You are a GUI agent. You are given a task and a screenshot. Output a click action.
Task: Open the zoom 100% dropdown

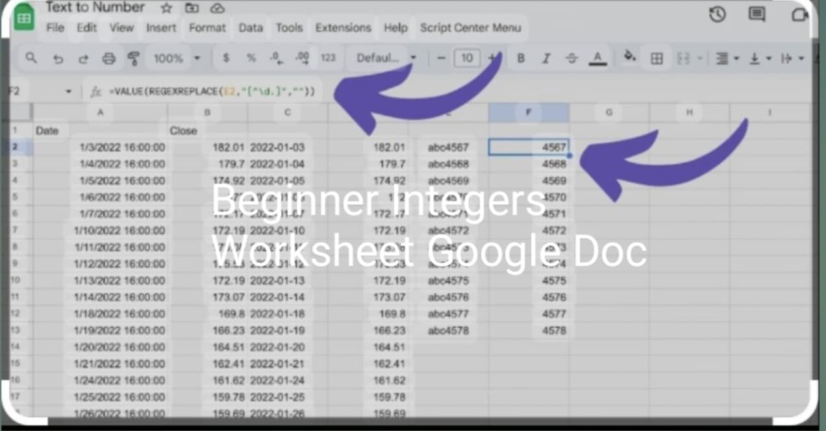(x=177, y=58)
